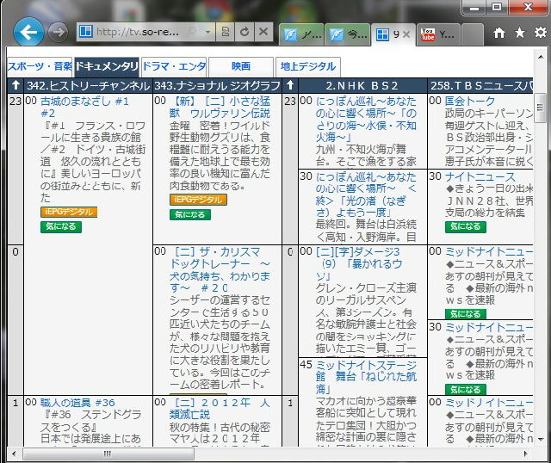Click the 2.NHK BS2 channel header
Screen dimensions: 551x463
coord(362,86)
